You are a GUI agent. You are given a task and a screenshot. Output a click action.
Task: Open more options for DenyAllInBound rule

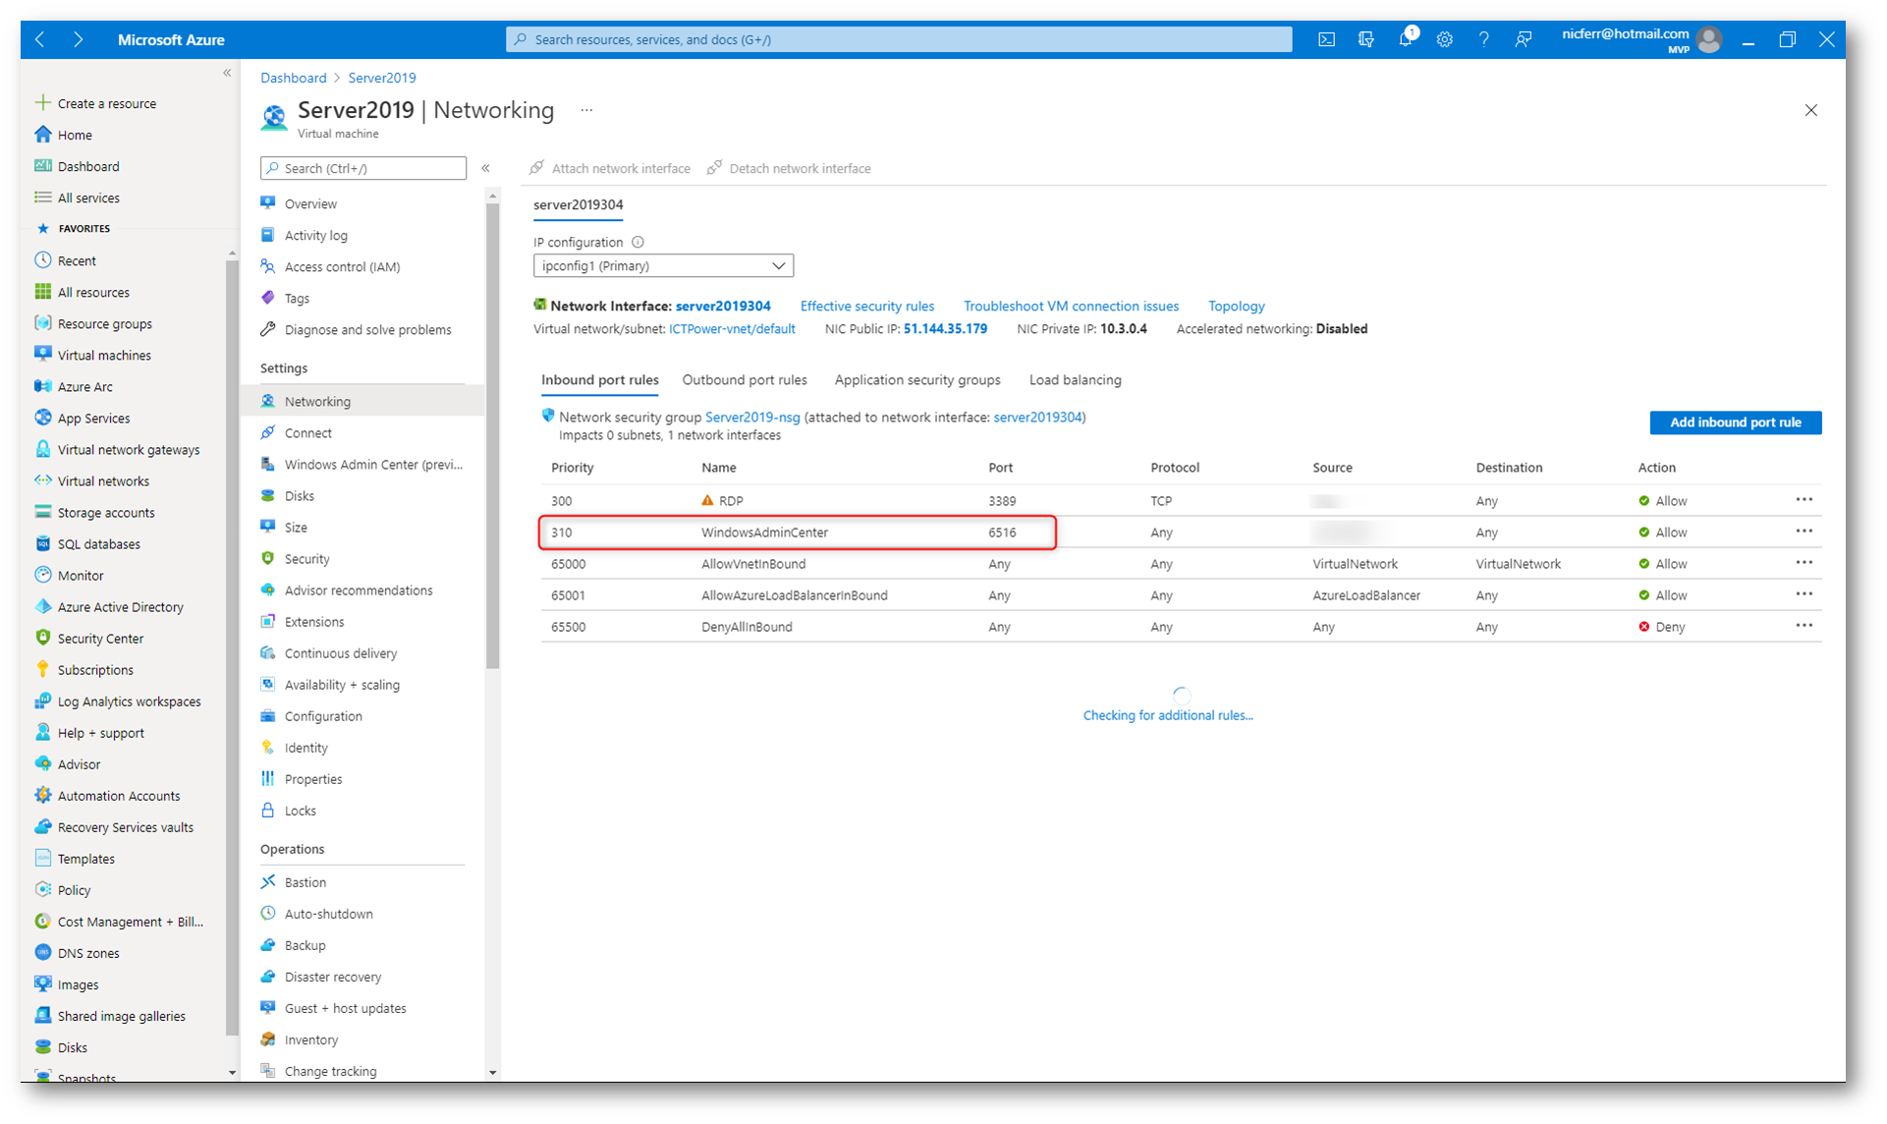(1804, 626)
